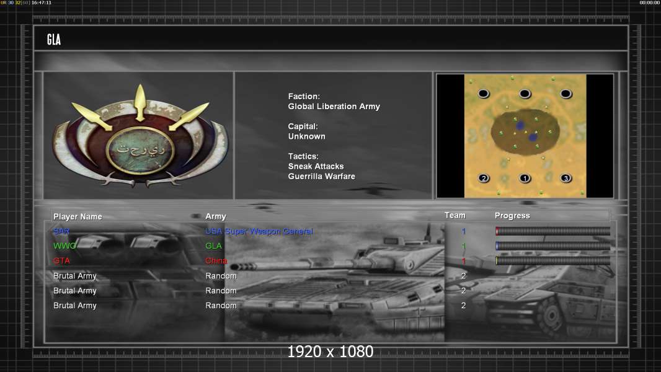Click SAR's loading progress bar
The image size is (661, 372).
coord(552,231)
